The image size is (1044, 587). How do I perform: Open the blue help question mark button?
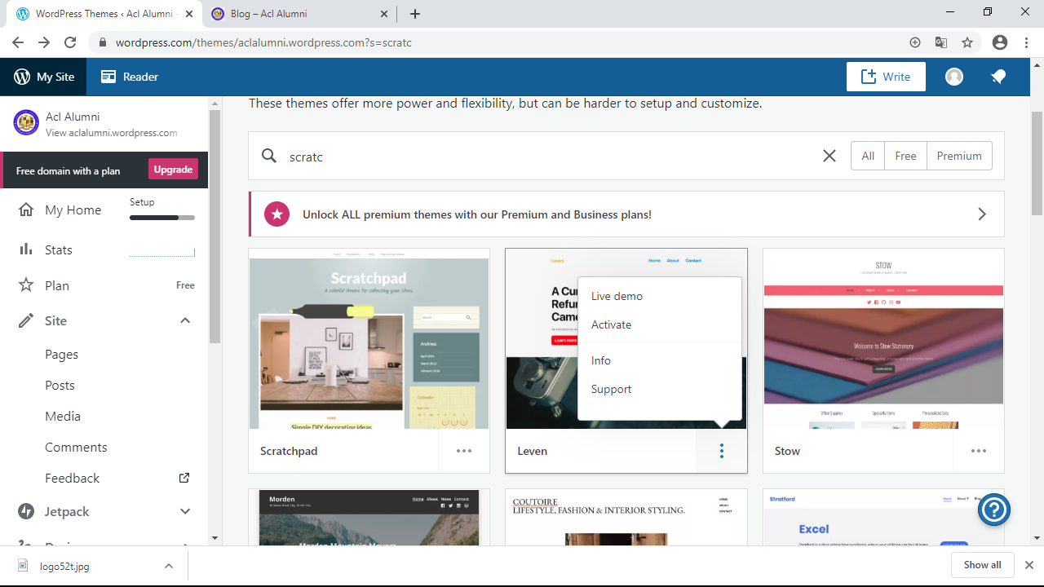pos(994,510)
